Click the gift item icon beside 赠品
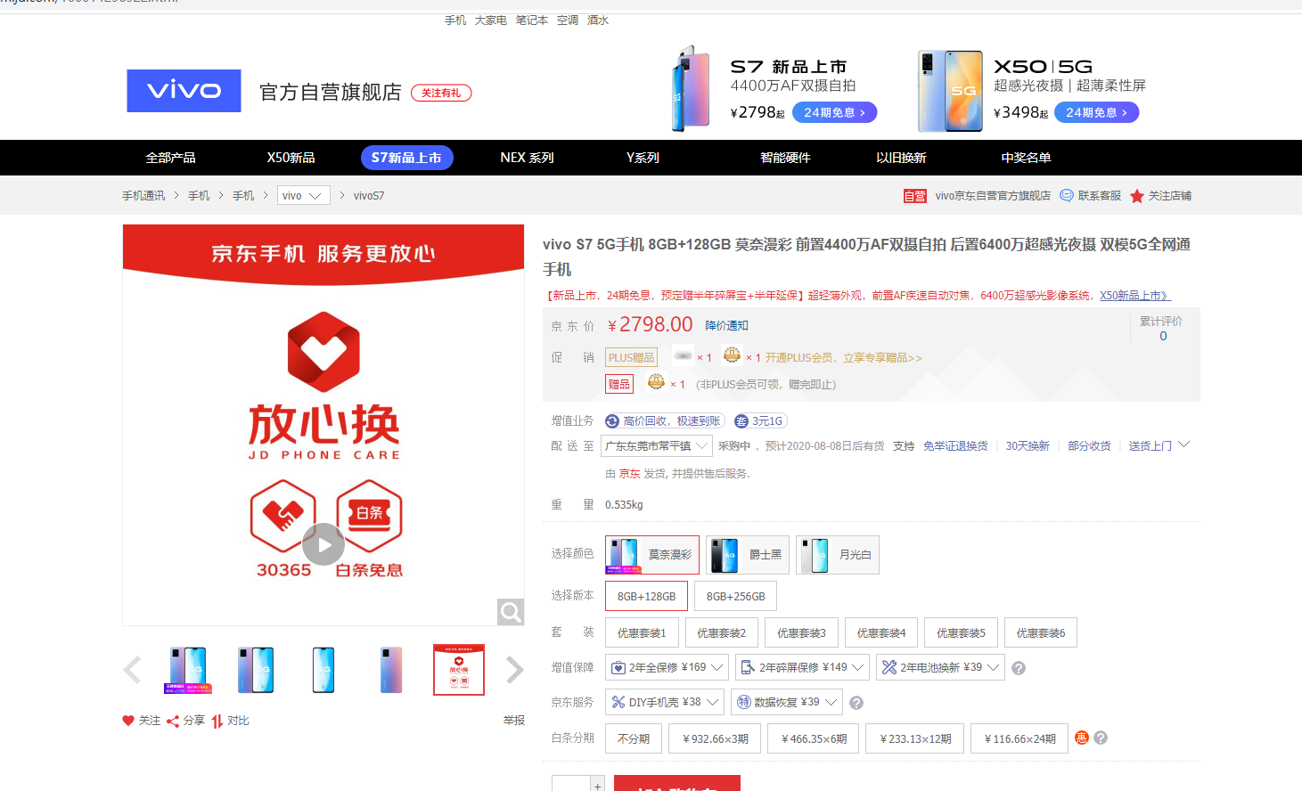 (x=656, y=382)
